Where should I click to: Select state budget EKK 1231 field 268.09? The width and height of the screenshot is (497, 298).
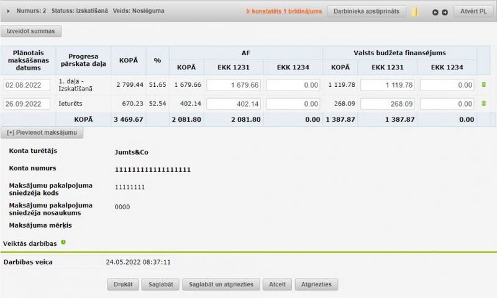(387, 104)
